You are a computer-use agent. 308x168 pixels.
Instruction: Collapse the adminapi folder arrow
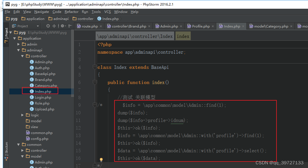click(x=19, y=50)
